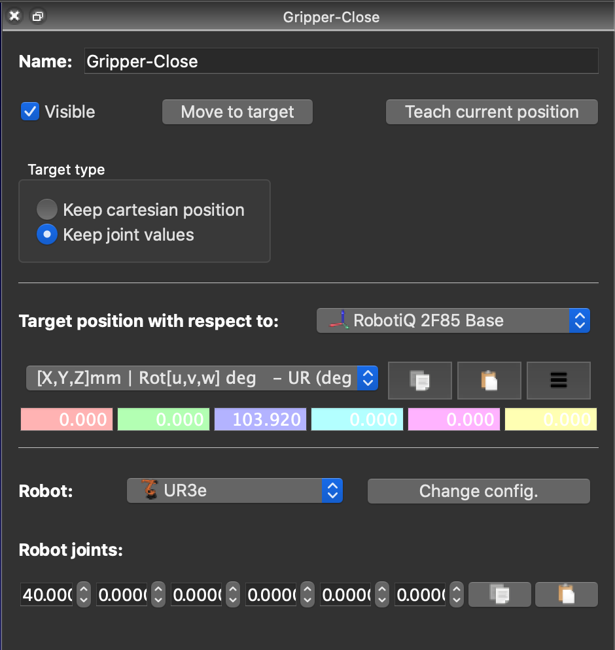Toggle the Visible checkbox
Viewport: 615px width, 650px height.
(30, 112)
